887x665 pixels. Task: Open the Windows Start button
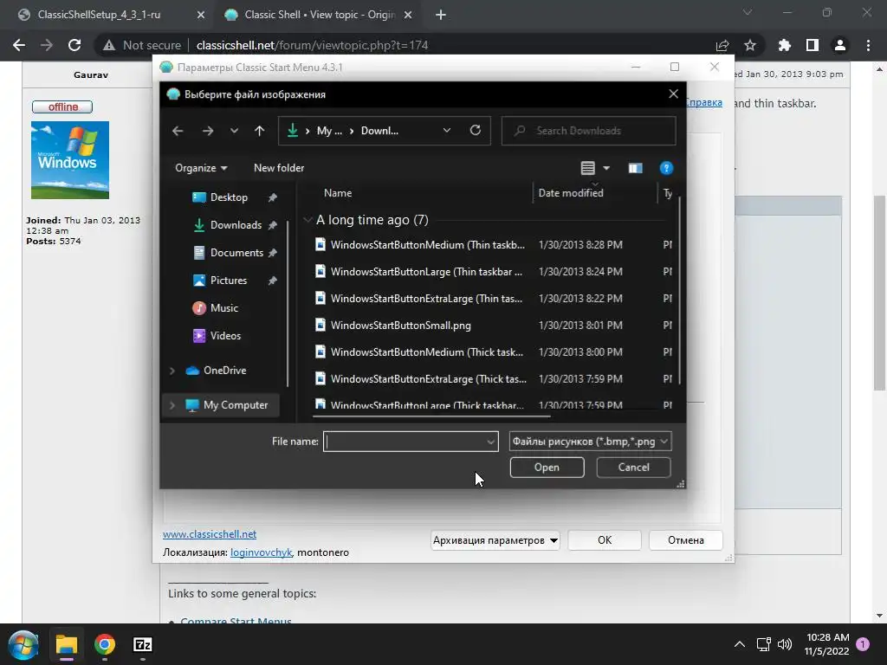tap(23, 644)
